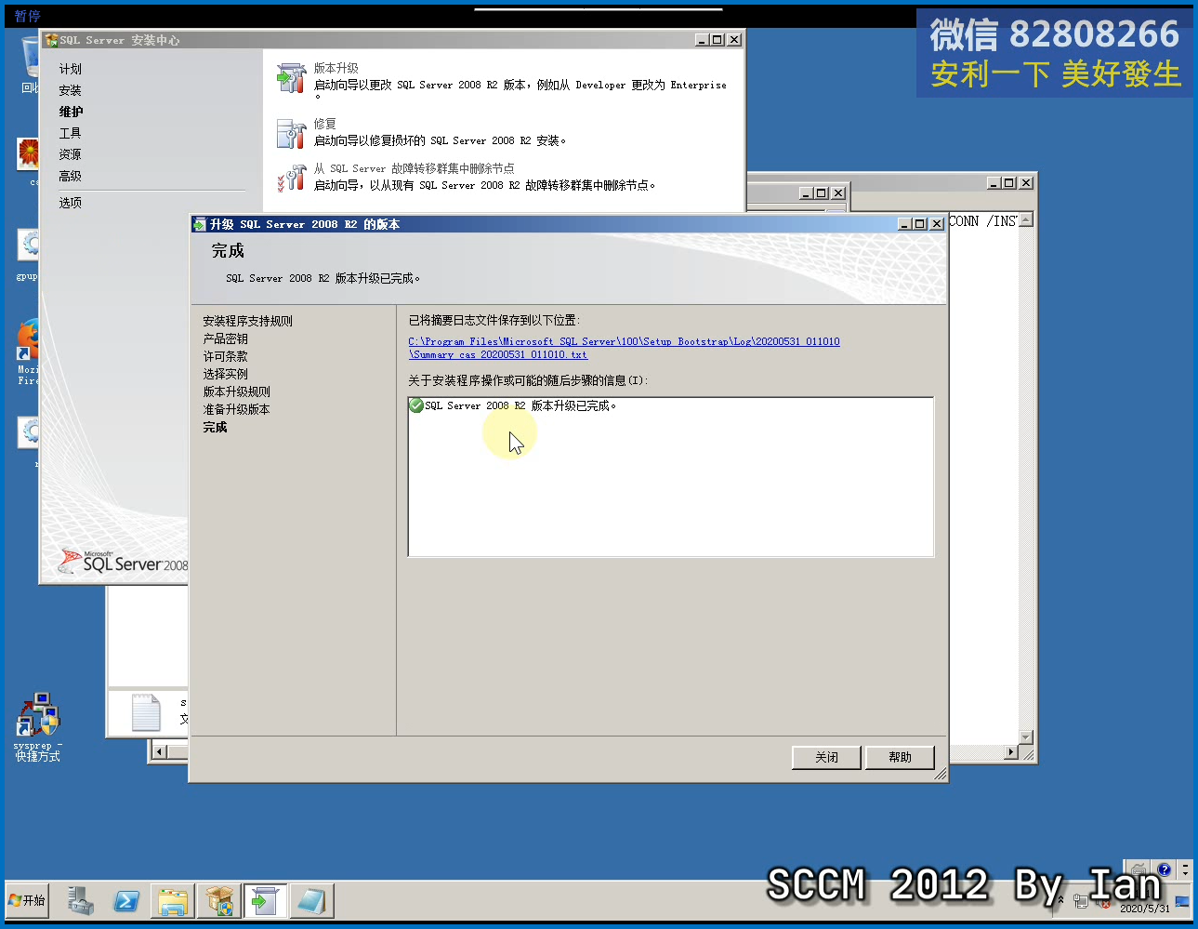The image size is (1198, 929).
Task: Click the upper scroll arrow in the command window
Action: pyautogui.click(x=1026, y=220)
